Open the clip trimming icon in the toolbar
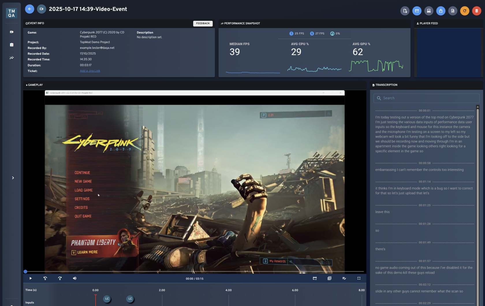This screenshot has width=485, height=306. [x=417, y=11]
